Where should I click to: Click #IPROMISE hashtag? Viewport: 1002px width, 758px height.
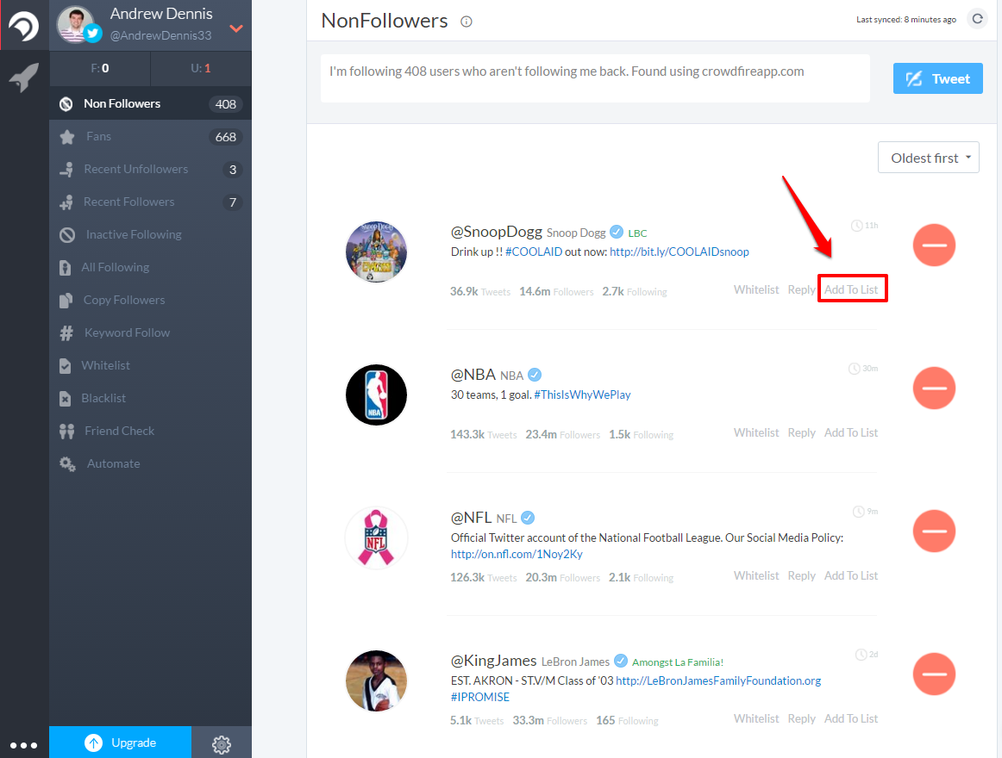tap(480, 698)
